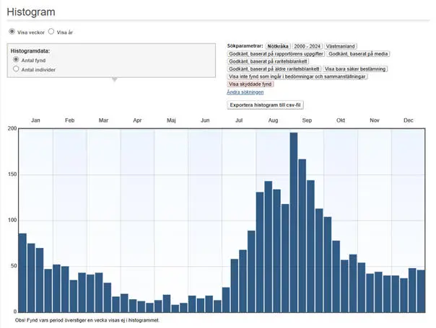436x328 pixels.
Task: Click 'Godkänt, baserat på rapportörens uppgifter' tag
Action: click(x=276, y=54)
